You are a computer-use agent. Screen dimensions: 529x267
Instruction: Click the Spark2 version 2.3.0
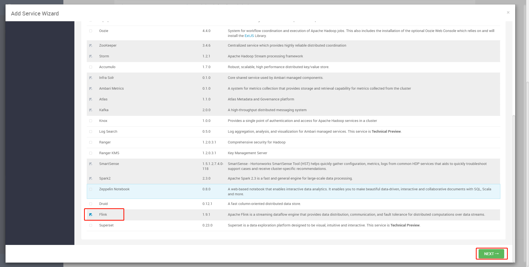point(206,178)
